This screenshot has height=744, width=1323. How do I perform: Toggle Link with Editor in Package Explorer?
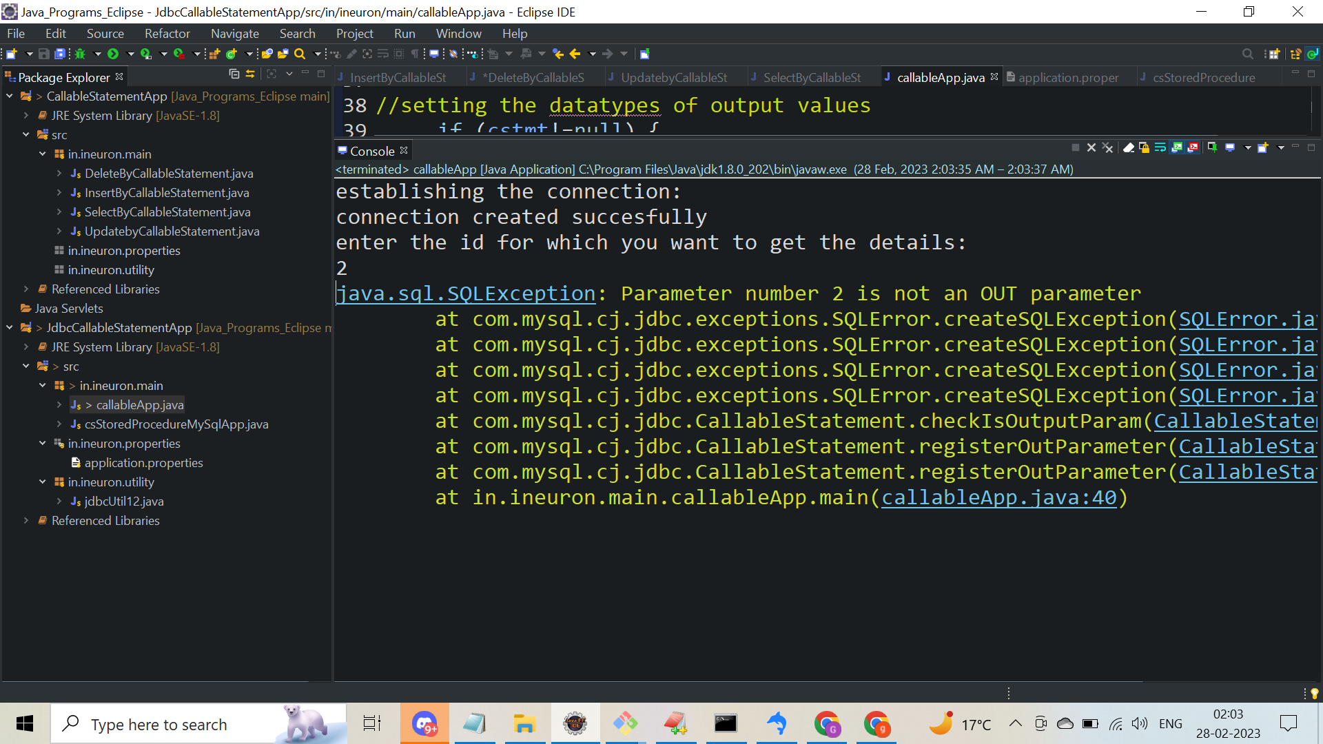(x=250, y=74)
